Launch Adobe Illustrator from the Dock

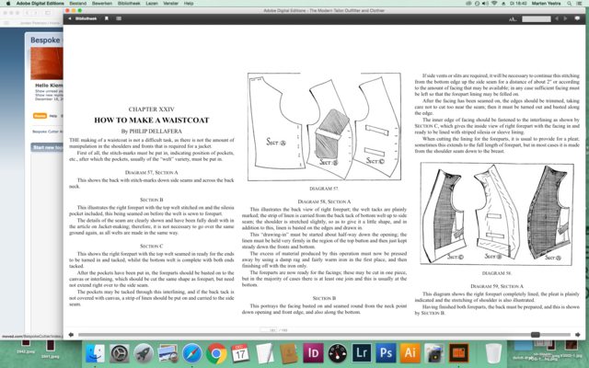click(x=410, y=353)
